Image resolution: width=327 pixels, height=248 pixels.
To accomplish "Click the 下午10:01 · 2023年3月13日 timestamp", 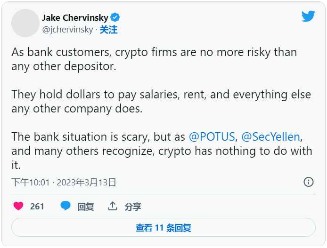I will (x=64, y=182).
